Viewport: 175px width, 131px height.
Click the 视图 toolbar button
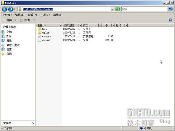click(x=25, y=20)
